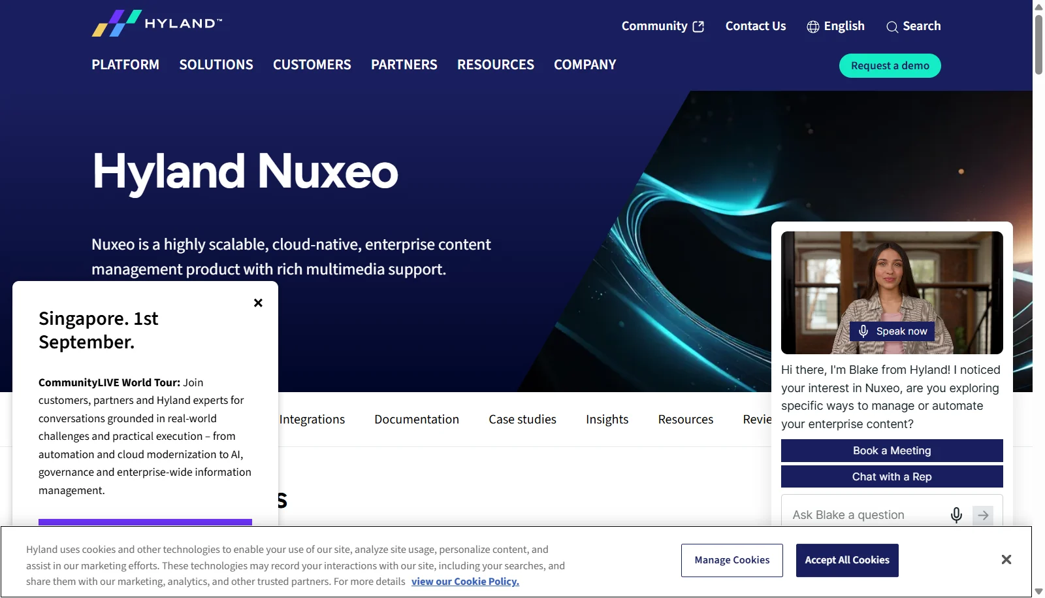Click Singapore. 1st September. heading
This screenshot has height=598, width=1045.
(x=99, y=330)
